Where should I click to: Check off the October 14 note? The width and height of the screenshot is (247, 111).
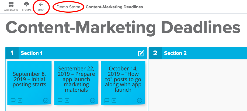pos(140,101)
